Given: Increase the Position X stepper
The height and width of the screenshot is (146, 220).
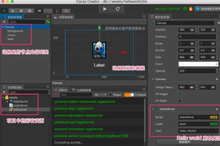Looking at the screenshot, I should [x=196, y=29].
